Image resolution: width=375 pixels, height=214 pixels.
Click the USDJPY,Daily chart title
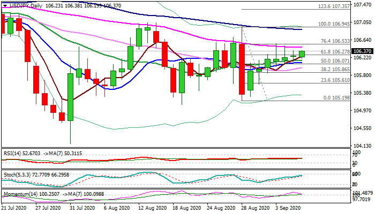point(26,6)
